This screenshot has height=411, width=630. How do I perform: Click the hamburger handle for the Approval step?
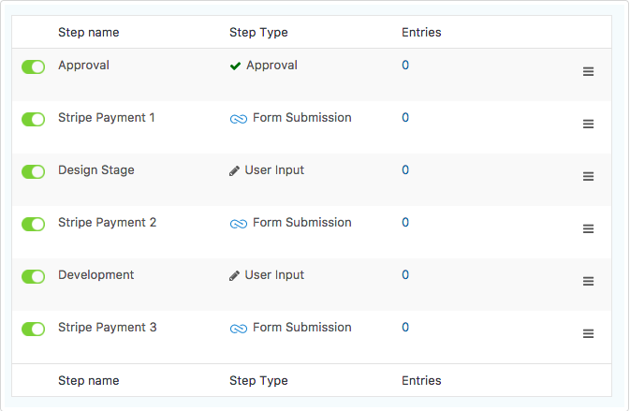(588, 71)
